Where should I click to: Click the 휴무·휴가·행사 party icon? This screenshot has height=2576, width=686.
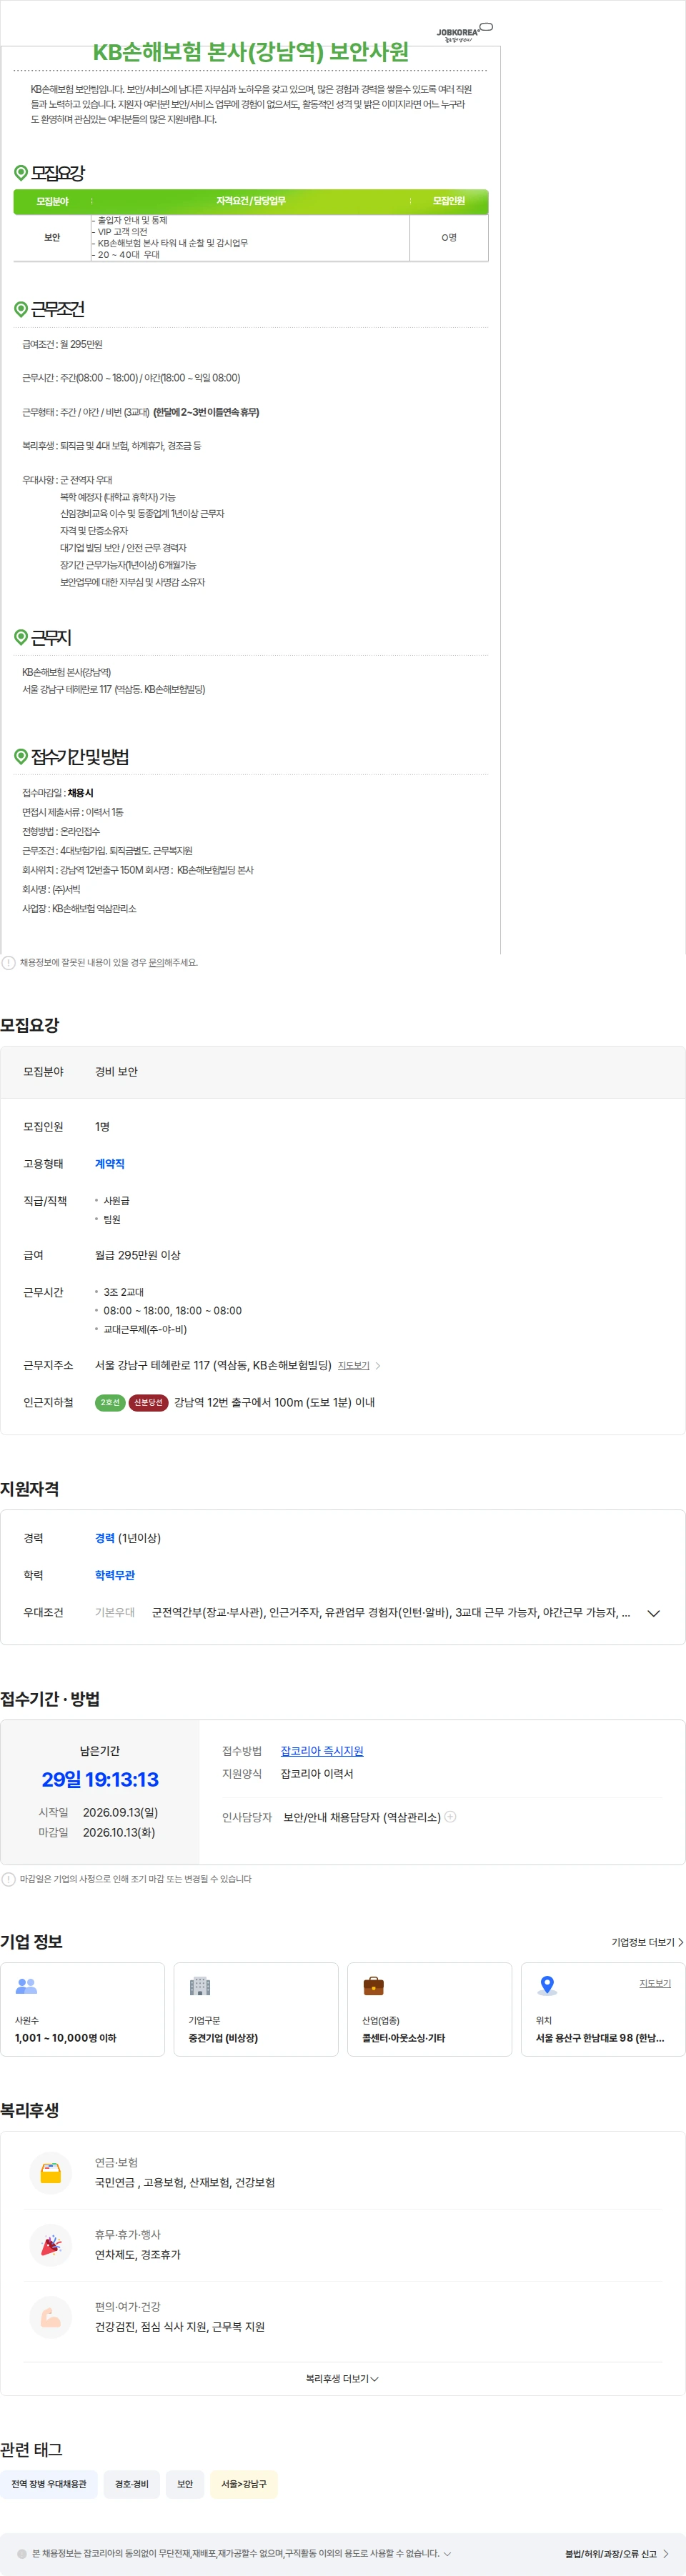click(x=51, y=2245)
